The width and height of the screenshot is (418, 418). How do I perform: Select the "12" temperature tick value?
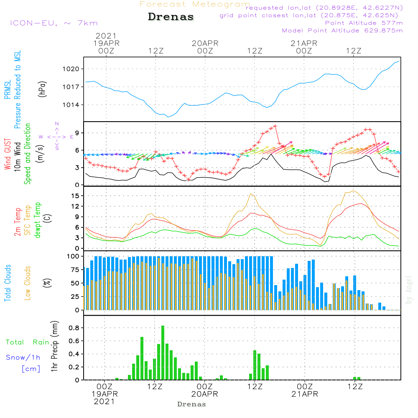pyautogui.click(x=75, y=206)
